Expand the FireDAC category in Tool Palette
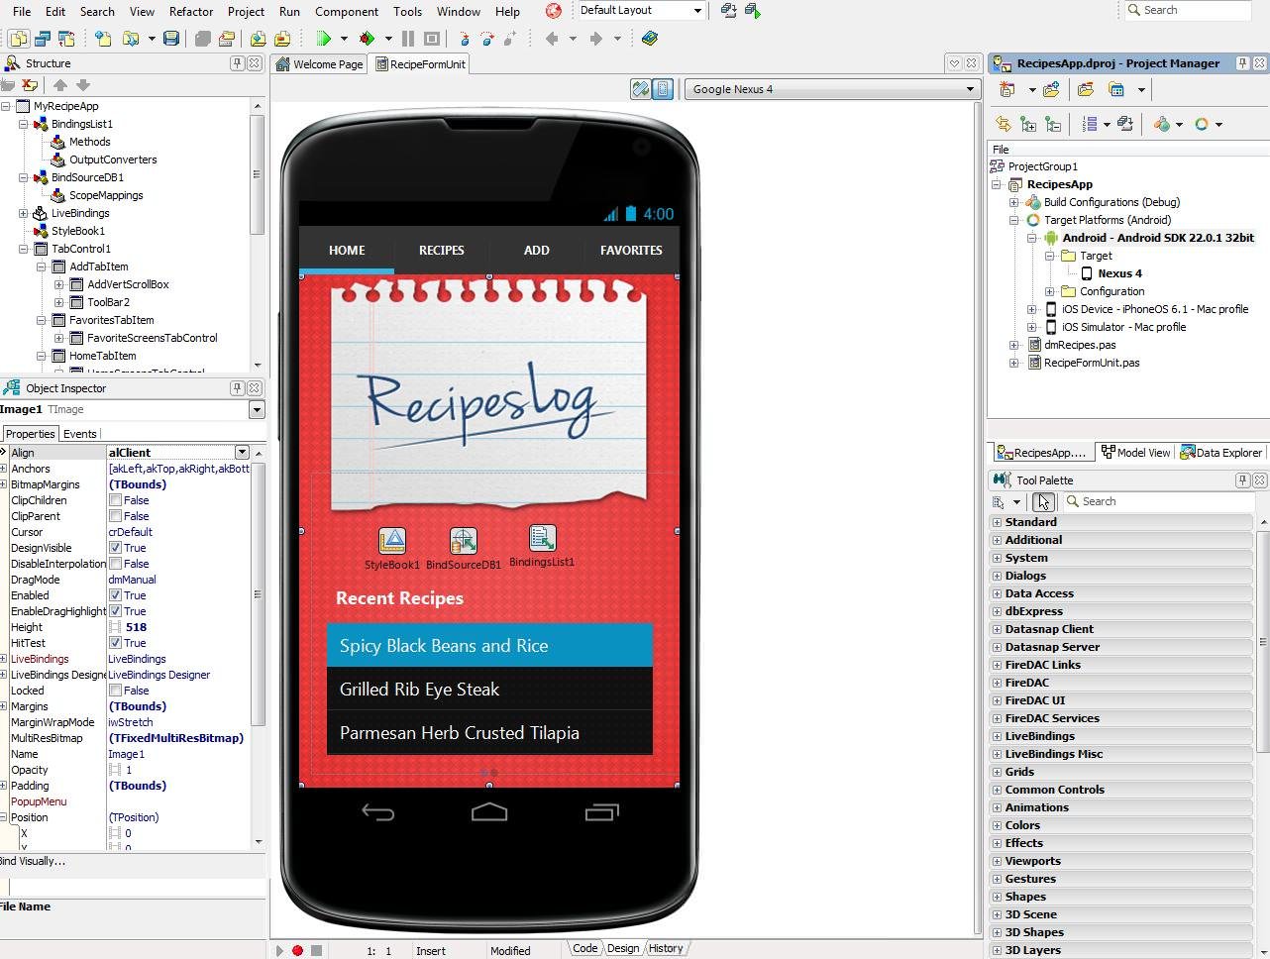This screenshot has height=959, width=1270. [x=997, y=683]
